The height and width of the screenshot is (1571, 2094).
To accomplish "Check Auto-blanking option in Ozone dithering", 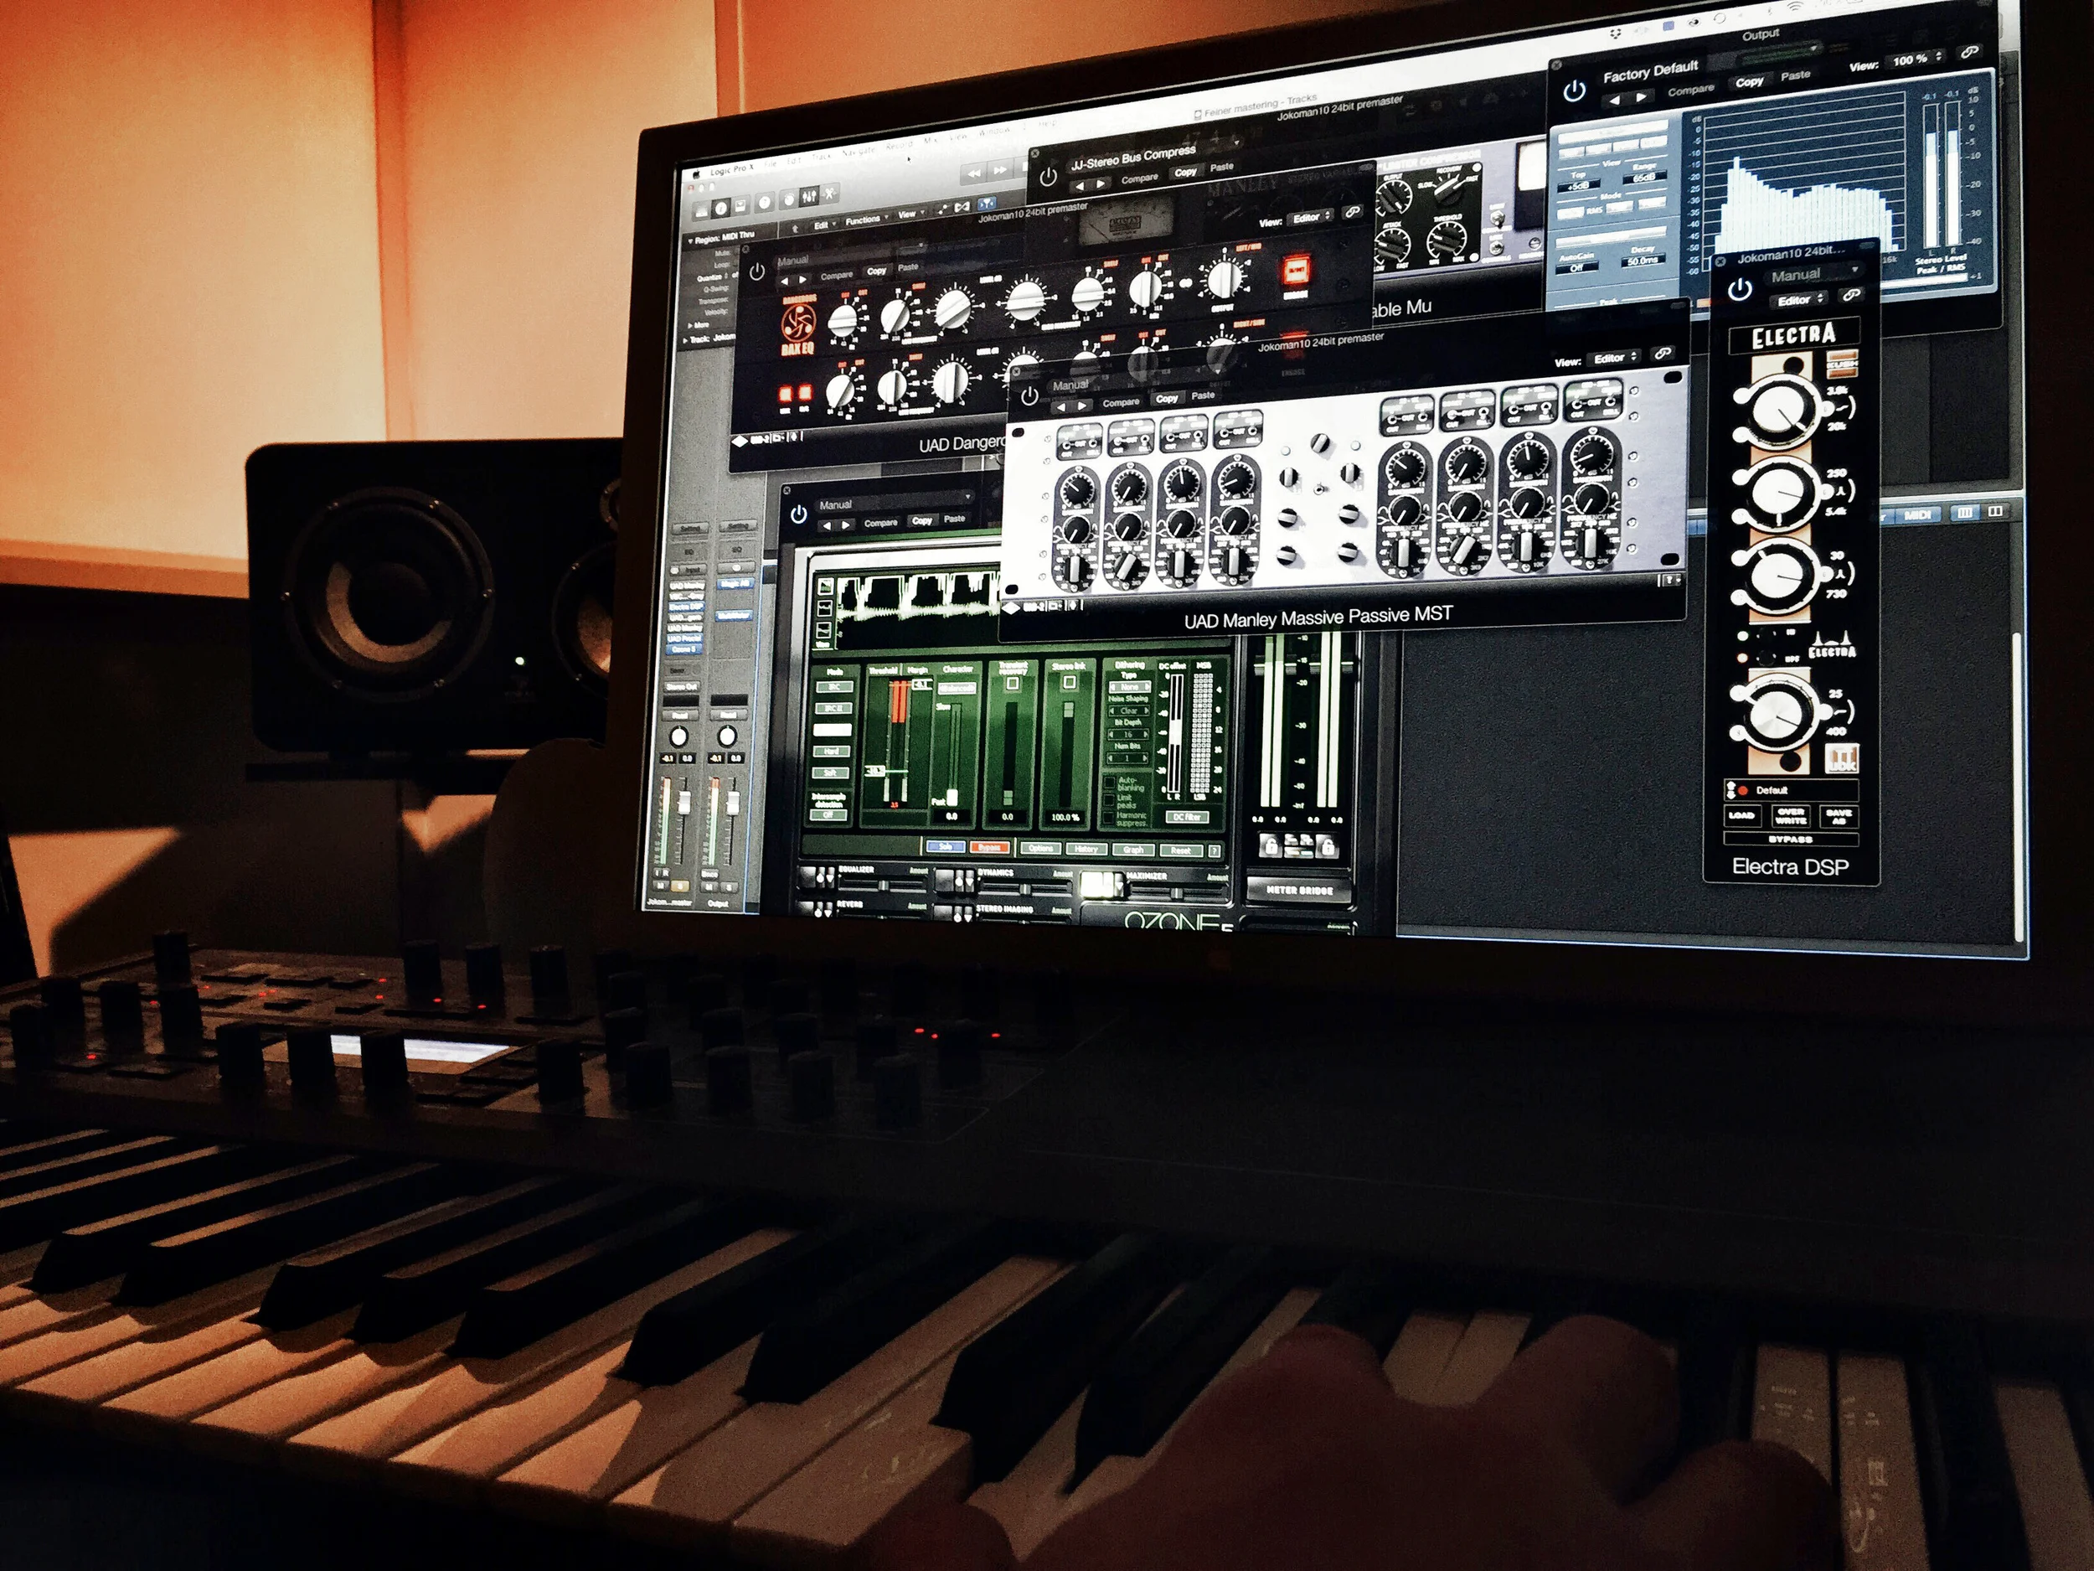I will [1111, 783].
